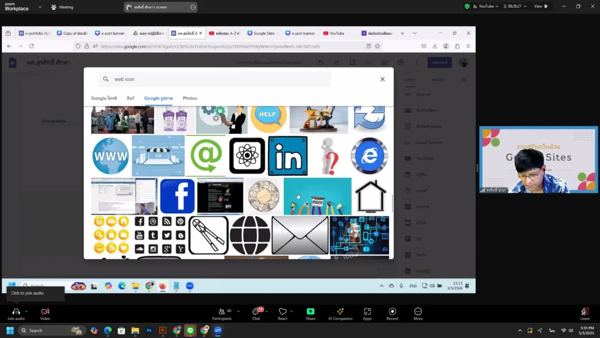Open Photoshop from the Windows taskbar
The width and height of the screenshot is (600, 338).
click(149, 330)
